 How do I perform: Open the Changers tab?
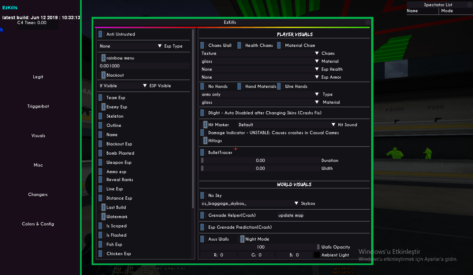[x=38, y=194]
